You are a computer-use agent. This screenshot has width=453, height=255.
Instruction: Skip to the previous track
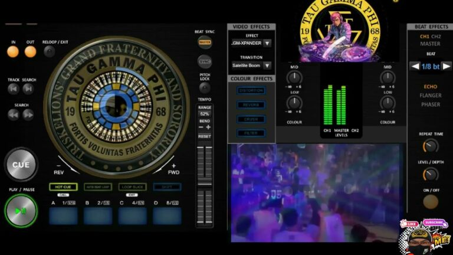14,89
